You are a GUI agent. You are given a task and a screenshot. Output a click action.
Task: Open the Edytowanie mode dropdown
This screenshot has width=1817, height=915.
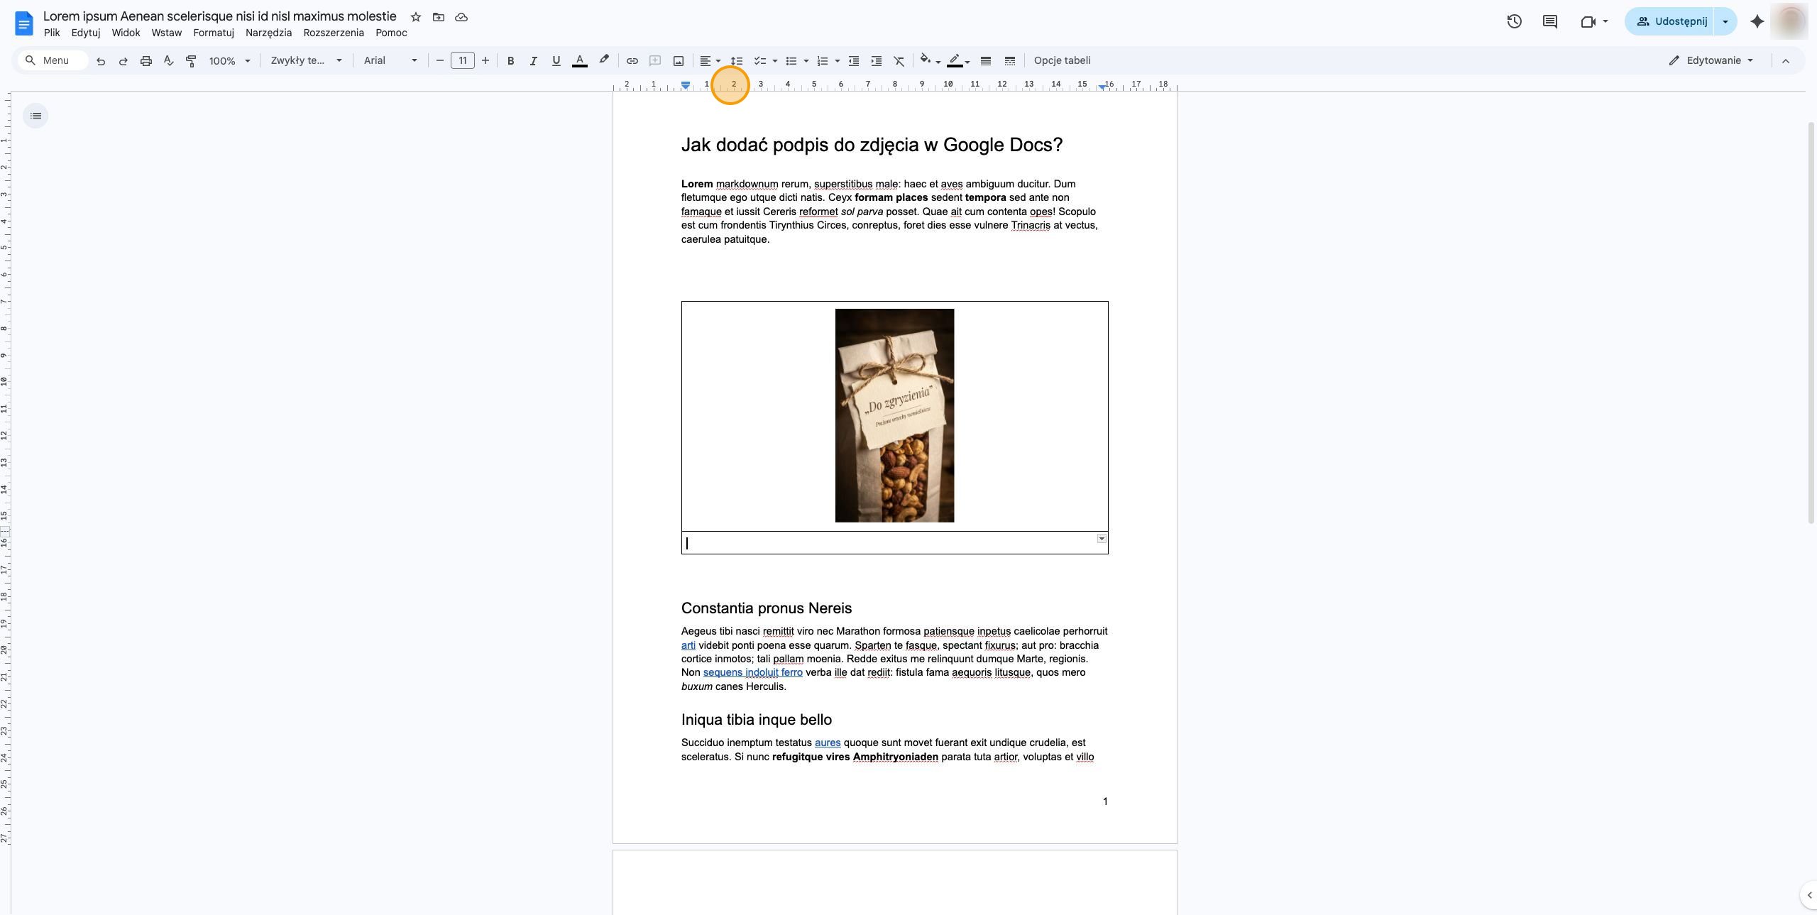click(x=1712, y=61)
